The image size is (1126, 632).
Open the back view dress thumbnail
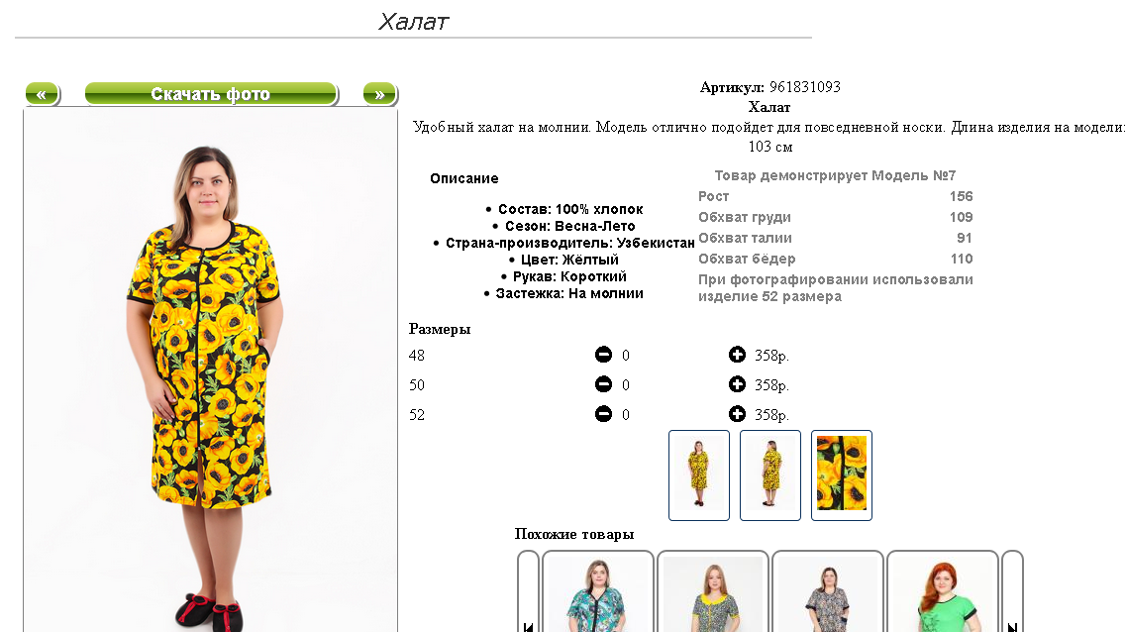(x=770, y=475)
